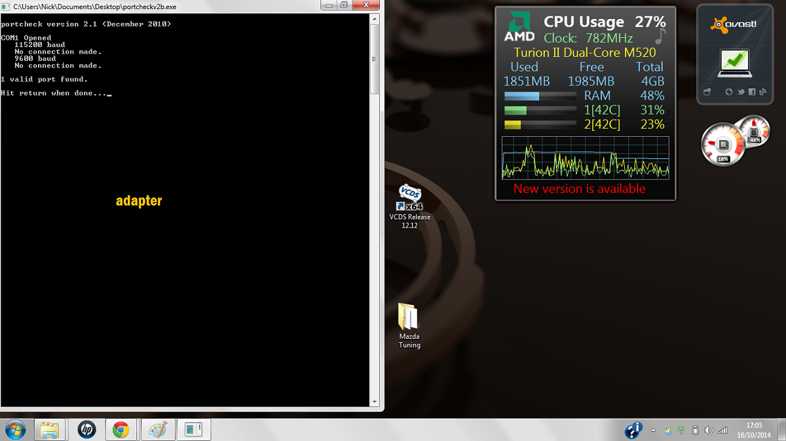Image resolution: width=786 pixels, height=441 pixels.
Task: Click the RAM usage bar
Action: [540, 96]
